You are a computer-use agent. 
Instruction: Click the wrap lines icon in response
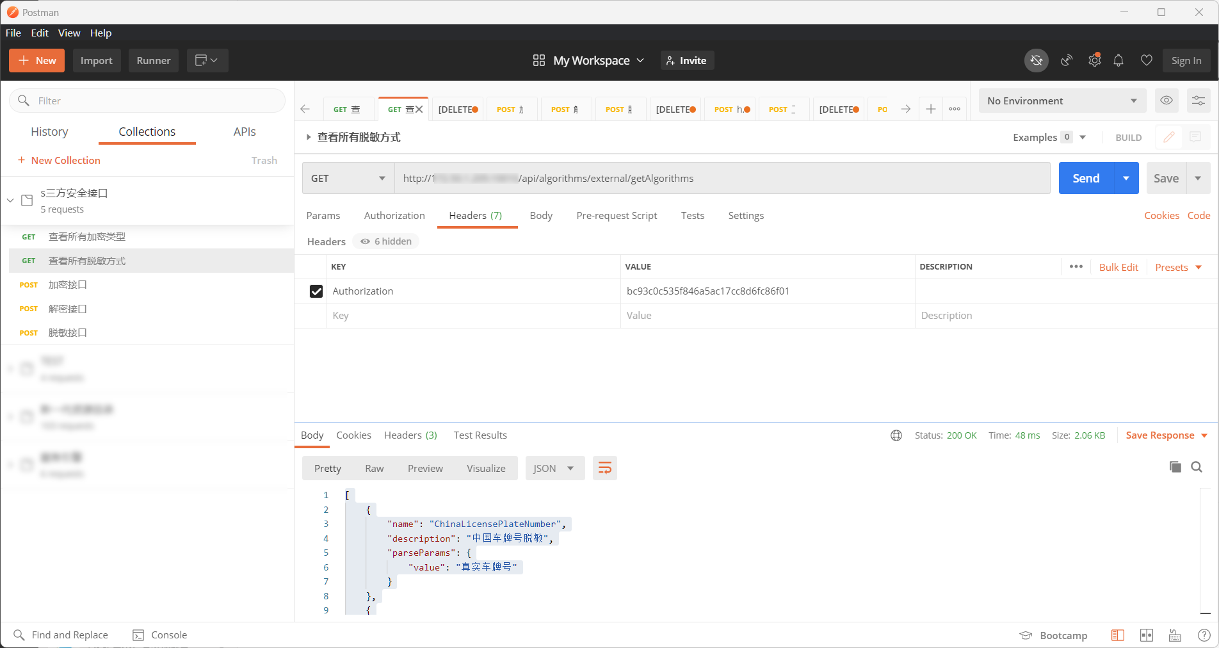(x=604, y=469)
